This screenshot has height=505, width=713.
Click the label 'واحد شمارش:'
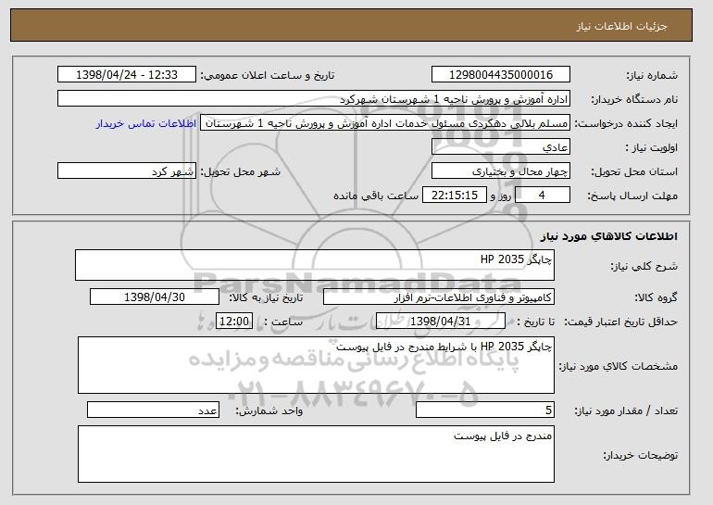[x=269, y=411]
